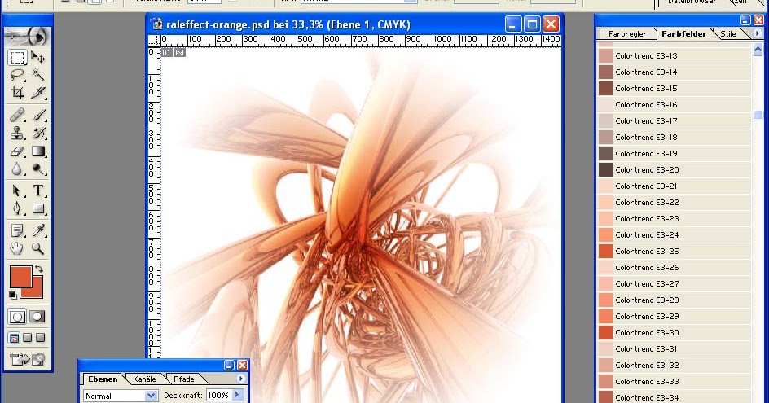The image size is (769, 403).
Task: Open the Farbregler tab
Action: coord(627,34)
